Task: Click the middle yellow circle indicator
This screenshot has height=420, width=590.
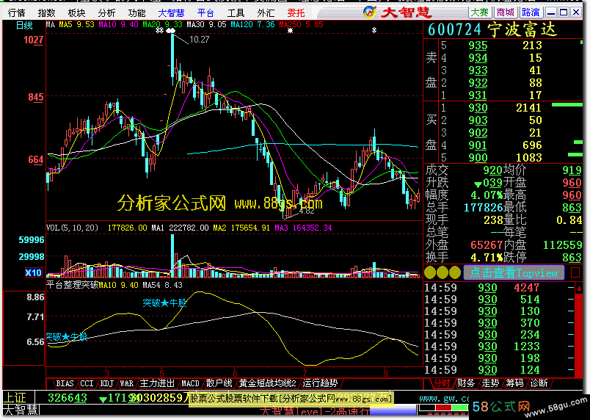Action: point(442,272)
